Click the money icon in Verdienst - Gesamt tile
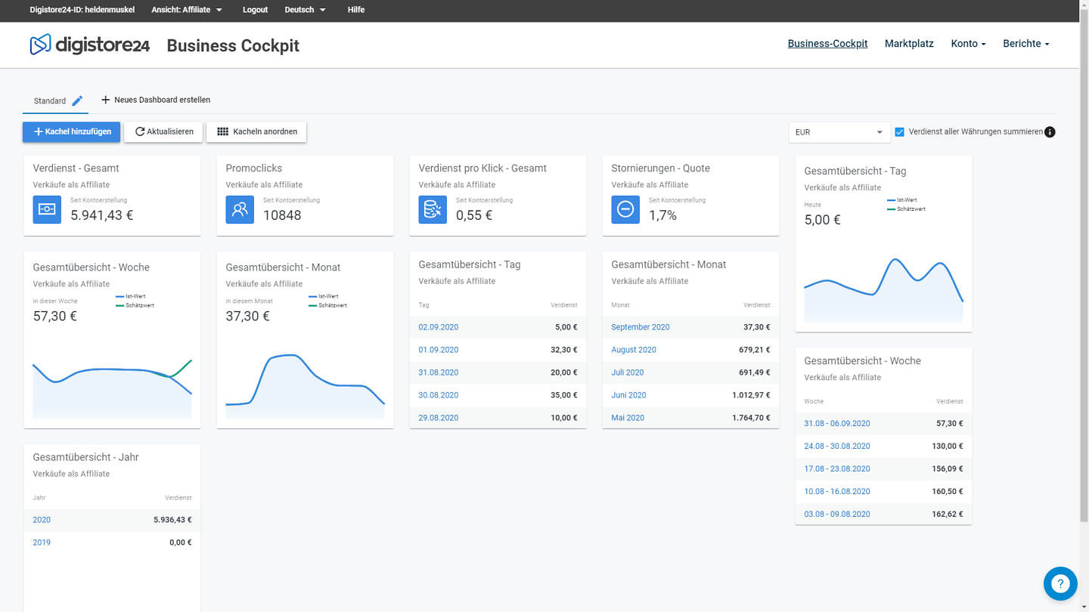Screen dimensions: 1089x612 (x=47, y=209)
